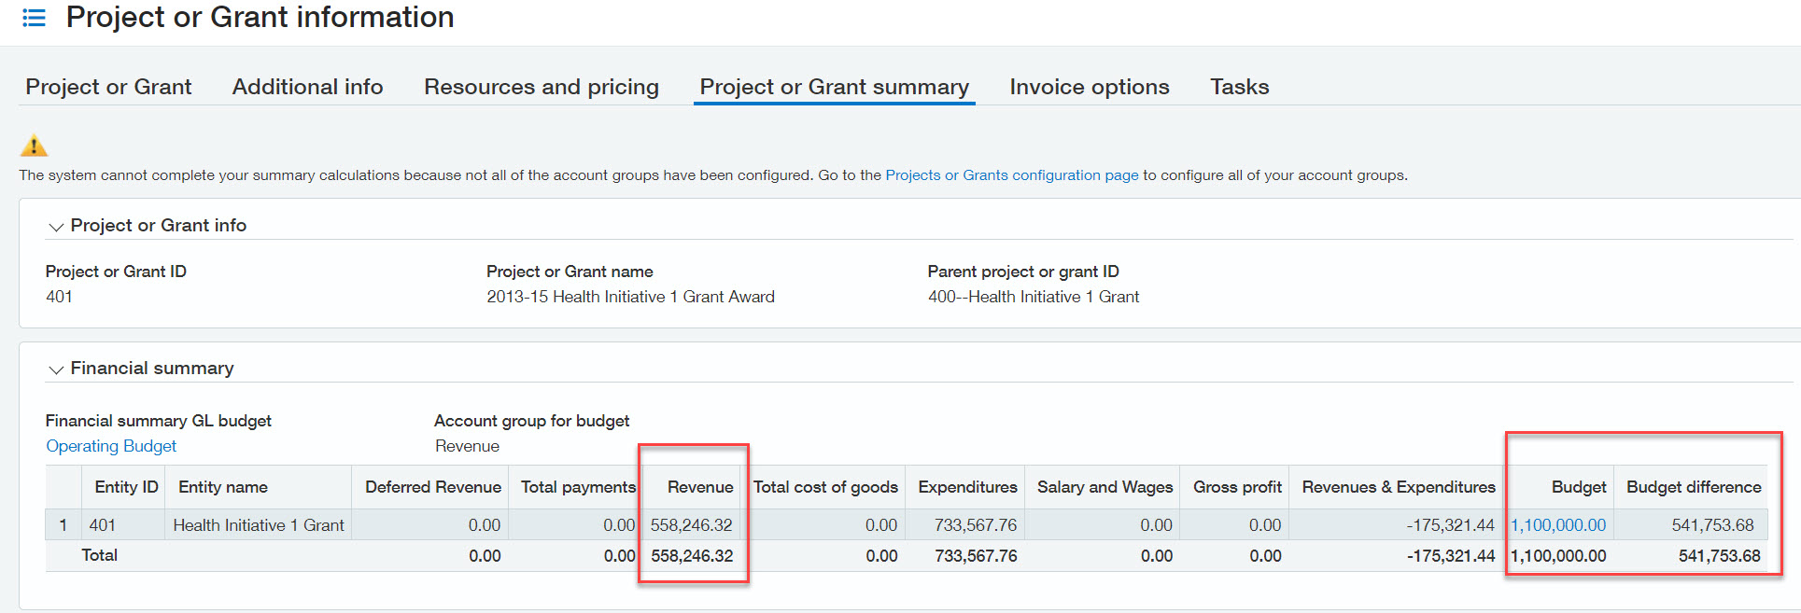The image size is (1801, 613).
Task: Open the Additional info tab
Action: pos(307,87)
